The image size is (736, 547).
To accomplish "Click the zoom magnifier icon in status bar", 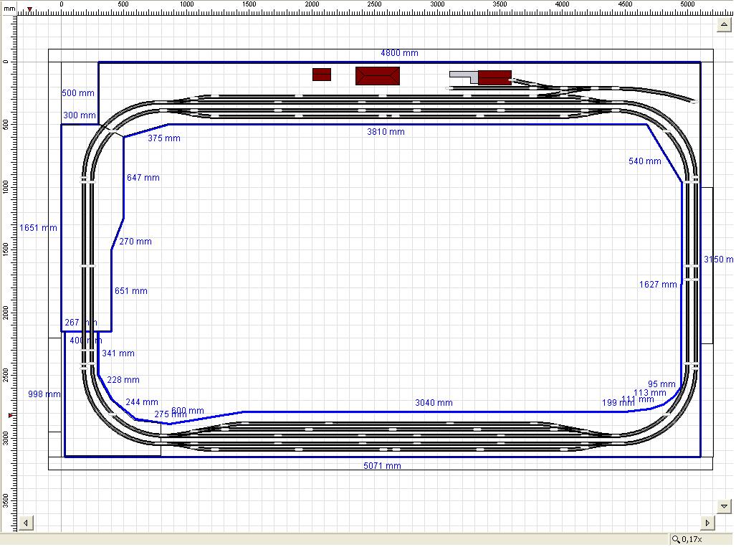I will pos(676,540).
